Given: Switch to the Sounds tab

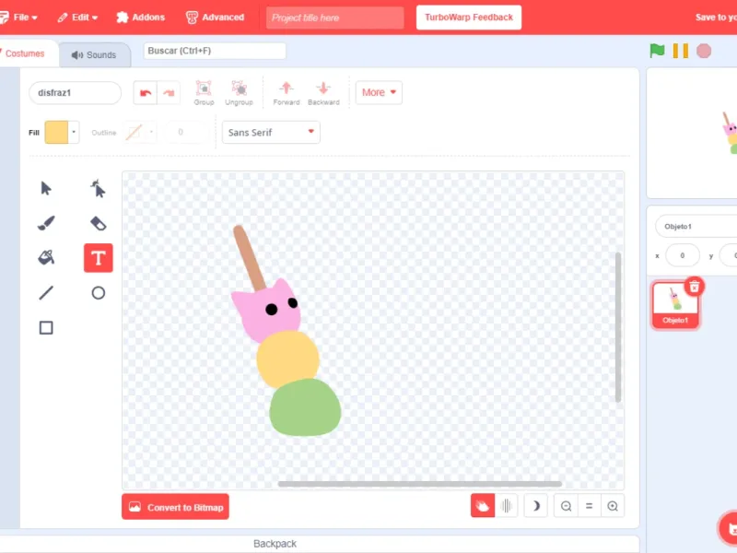Looking at the screenshot, I should [x=95, y=54].
